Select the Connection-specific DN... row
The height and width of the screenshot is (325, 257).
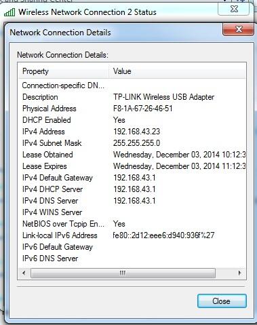[63, 85]
